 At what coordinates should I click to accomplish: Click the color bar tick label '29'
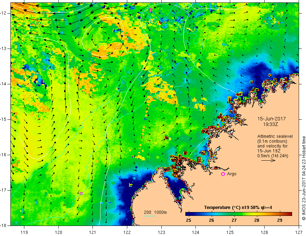(280, 220)
